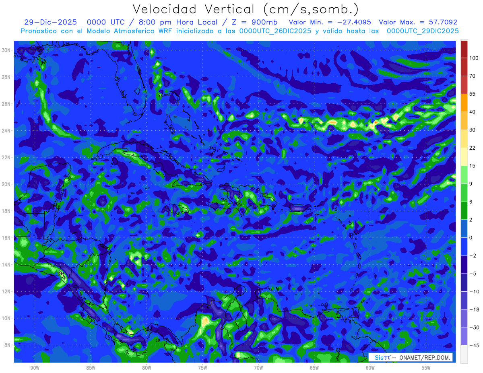
Task: Click the '28N' latitude label
Action: point(7,77)
